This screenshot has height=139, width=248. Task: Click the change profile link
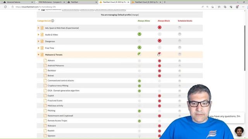pos(135,15)
